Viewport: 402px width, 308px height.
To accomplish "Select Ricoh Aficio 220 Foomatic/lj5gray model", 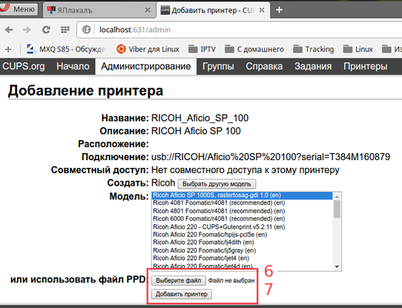I will 243,250.
